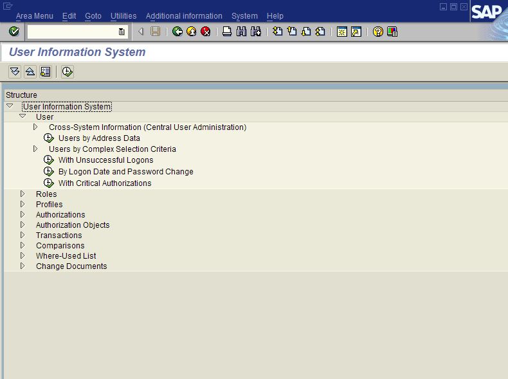
Task: Click the Create New Session icon
Action: click(342, 32)
